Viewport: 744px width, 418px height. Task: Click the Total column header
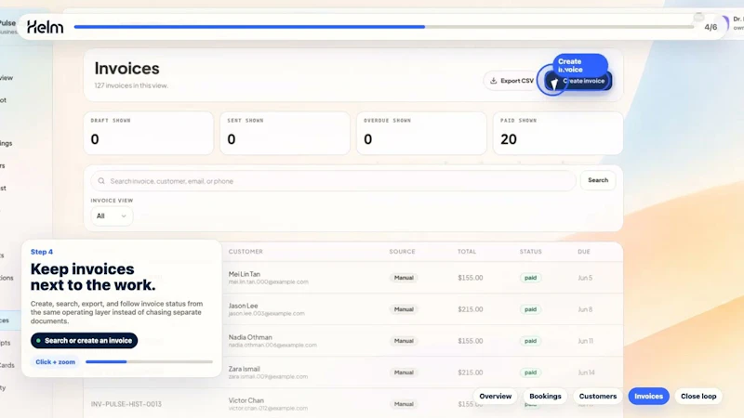coord(467,252)
